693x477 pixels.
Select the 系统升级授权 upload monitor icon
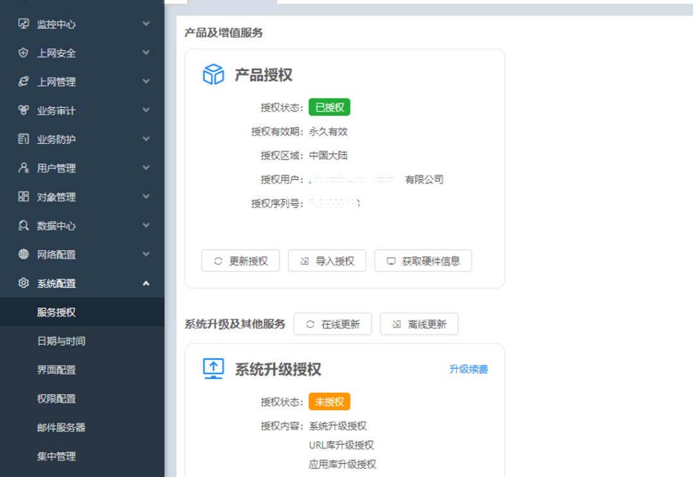click(x=212, y=369)
